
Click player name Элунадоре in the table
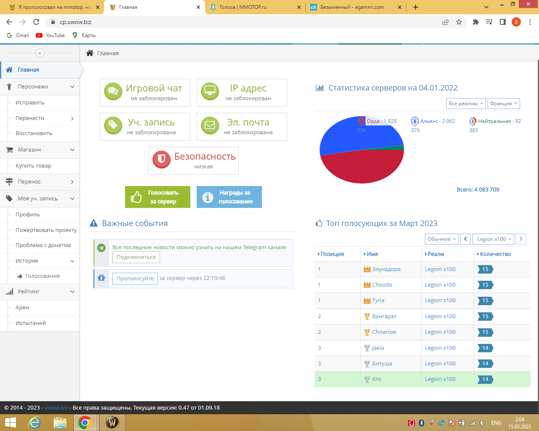[x=386, y=269]
